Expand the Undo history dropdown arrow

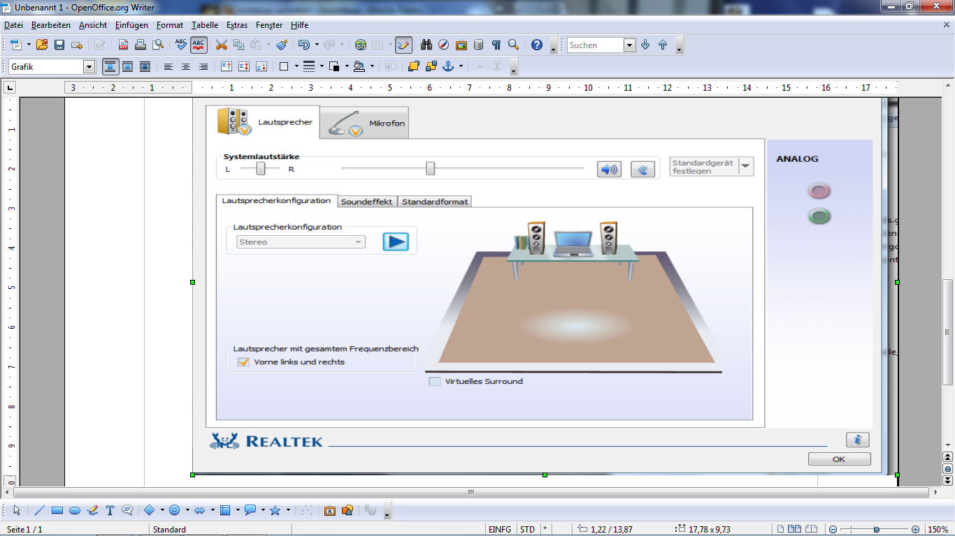tap(317, 45)
